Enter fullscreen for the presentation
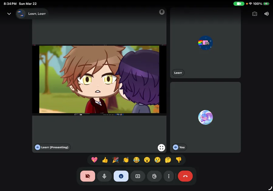Image resolution: width=273 pixels, height=191 pixels. 161,148
